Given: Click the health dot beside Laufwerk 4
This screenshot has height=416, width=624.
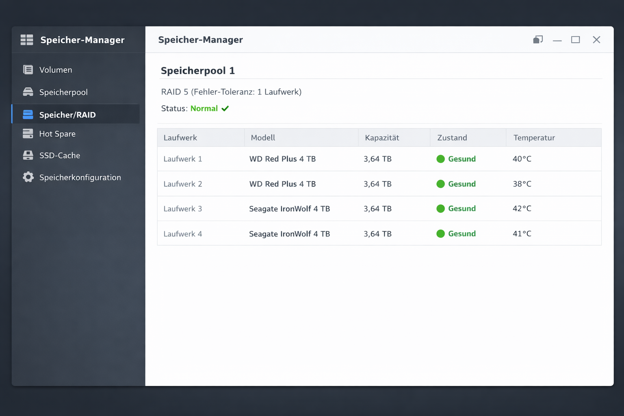Looking at the screenshot, I should point(441,234).
